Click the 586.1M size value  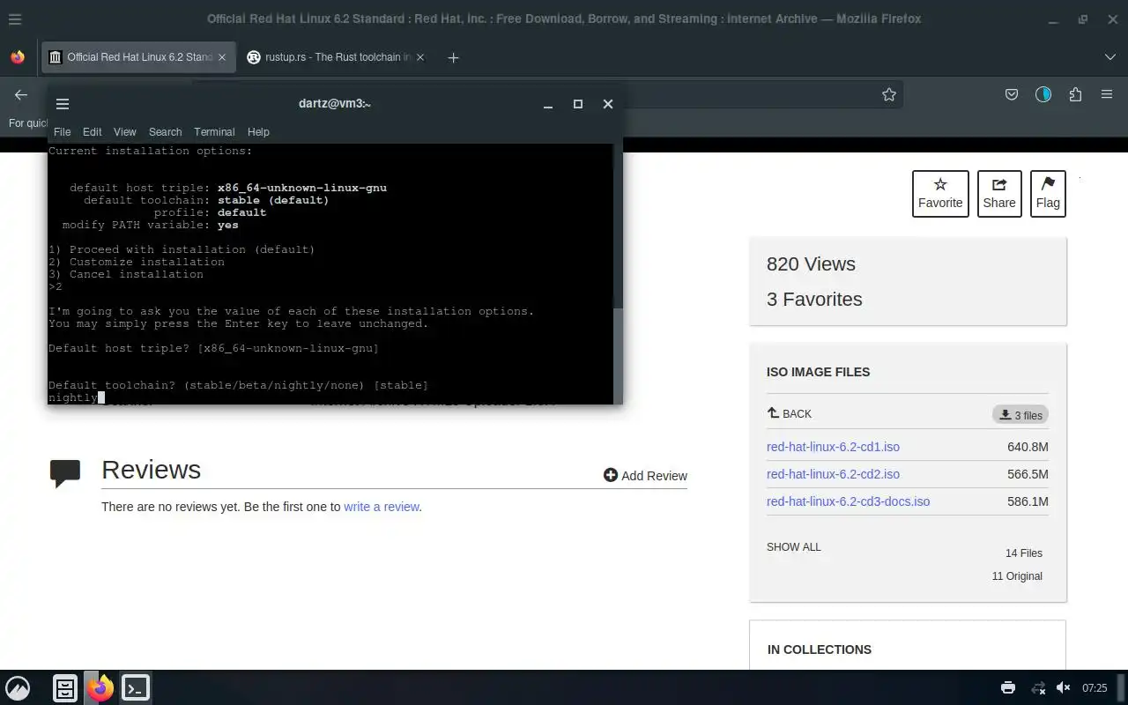pyautogui.click(x=1028, y=501)
